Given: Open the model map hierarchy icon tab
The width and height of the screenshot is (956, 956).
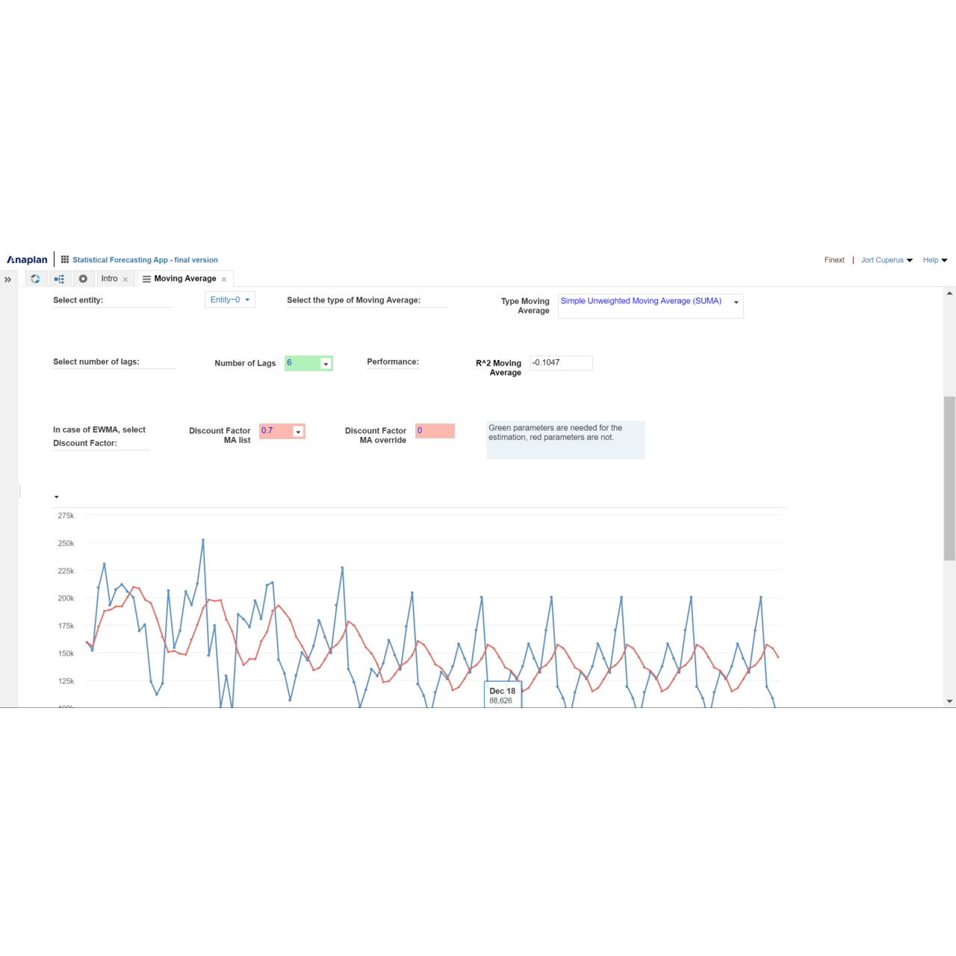Looking at the screenshot, I should click(59, 279).
